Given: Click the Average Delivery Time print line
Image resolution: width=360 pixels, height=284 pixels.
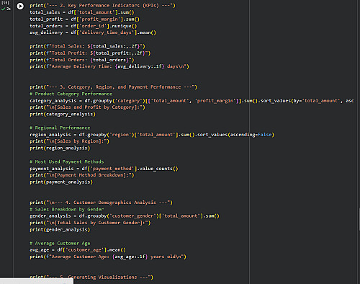Looking at the screenshot, I should [109, 66].
